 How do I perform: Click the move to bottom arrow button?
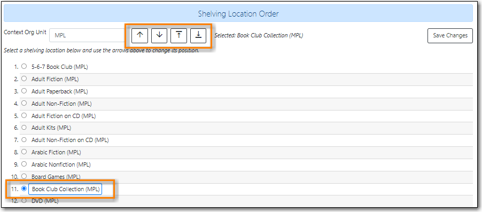pyautogui.click(x=198, y=35)
